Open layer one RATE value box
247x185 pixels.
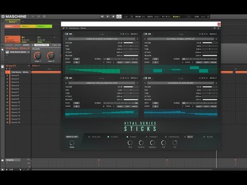point(77,59)
